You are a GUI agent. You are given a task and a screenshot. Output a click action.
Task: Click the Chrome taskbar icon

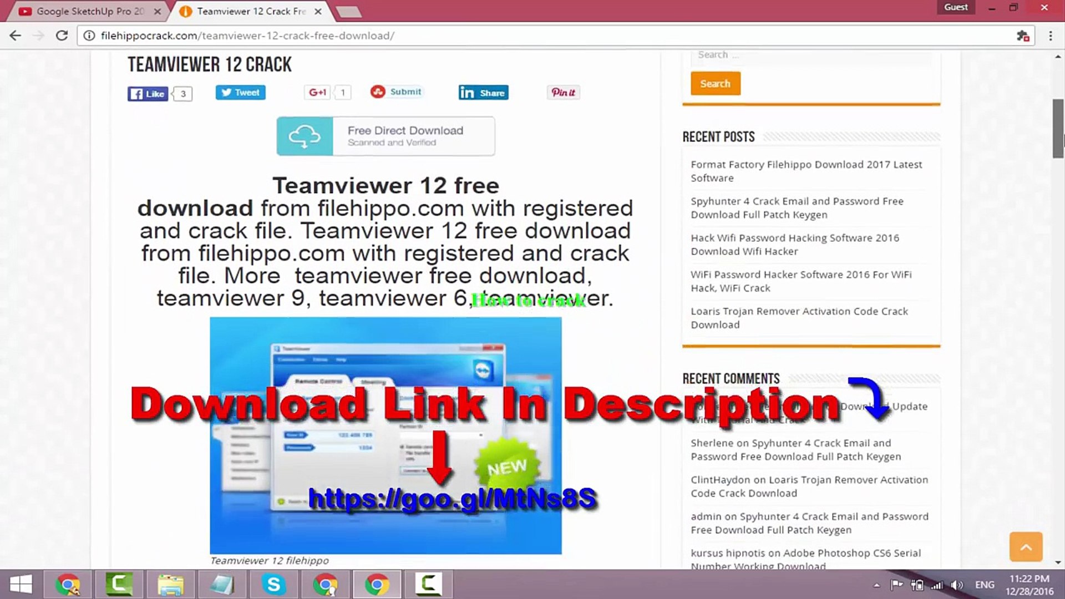coord(377,585)
